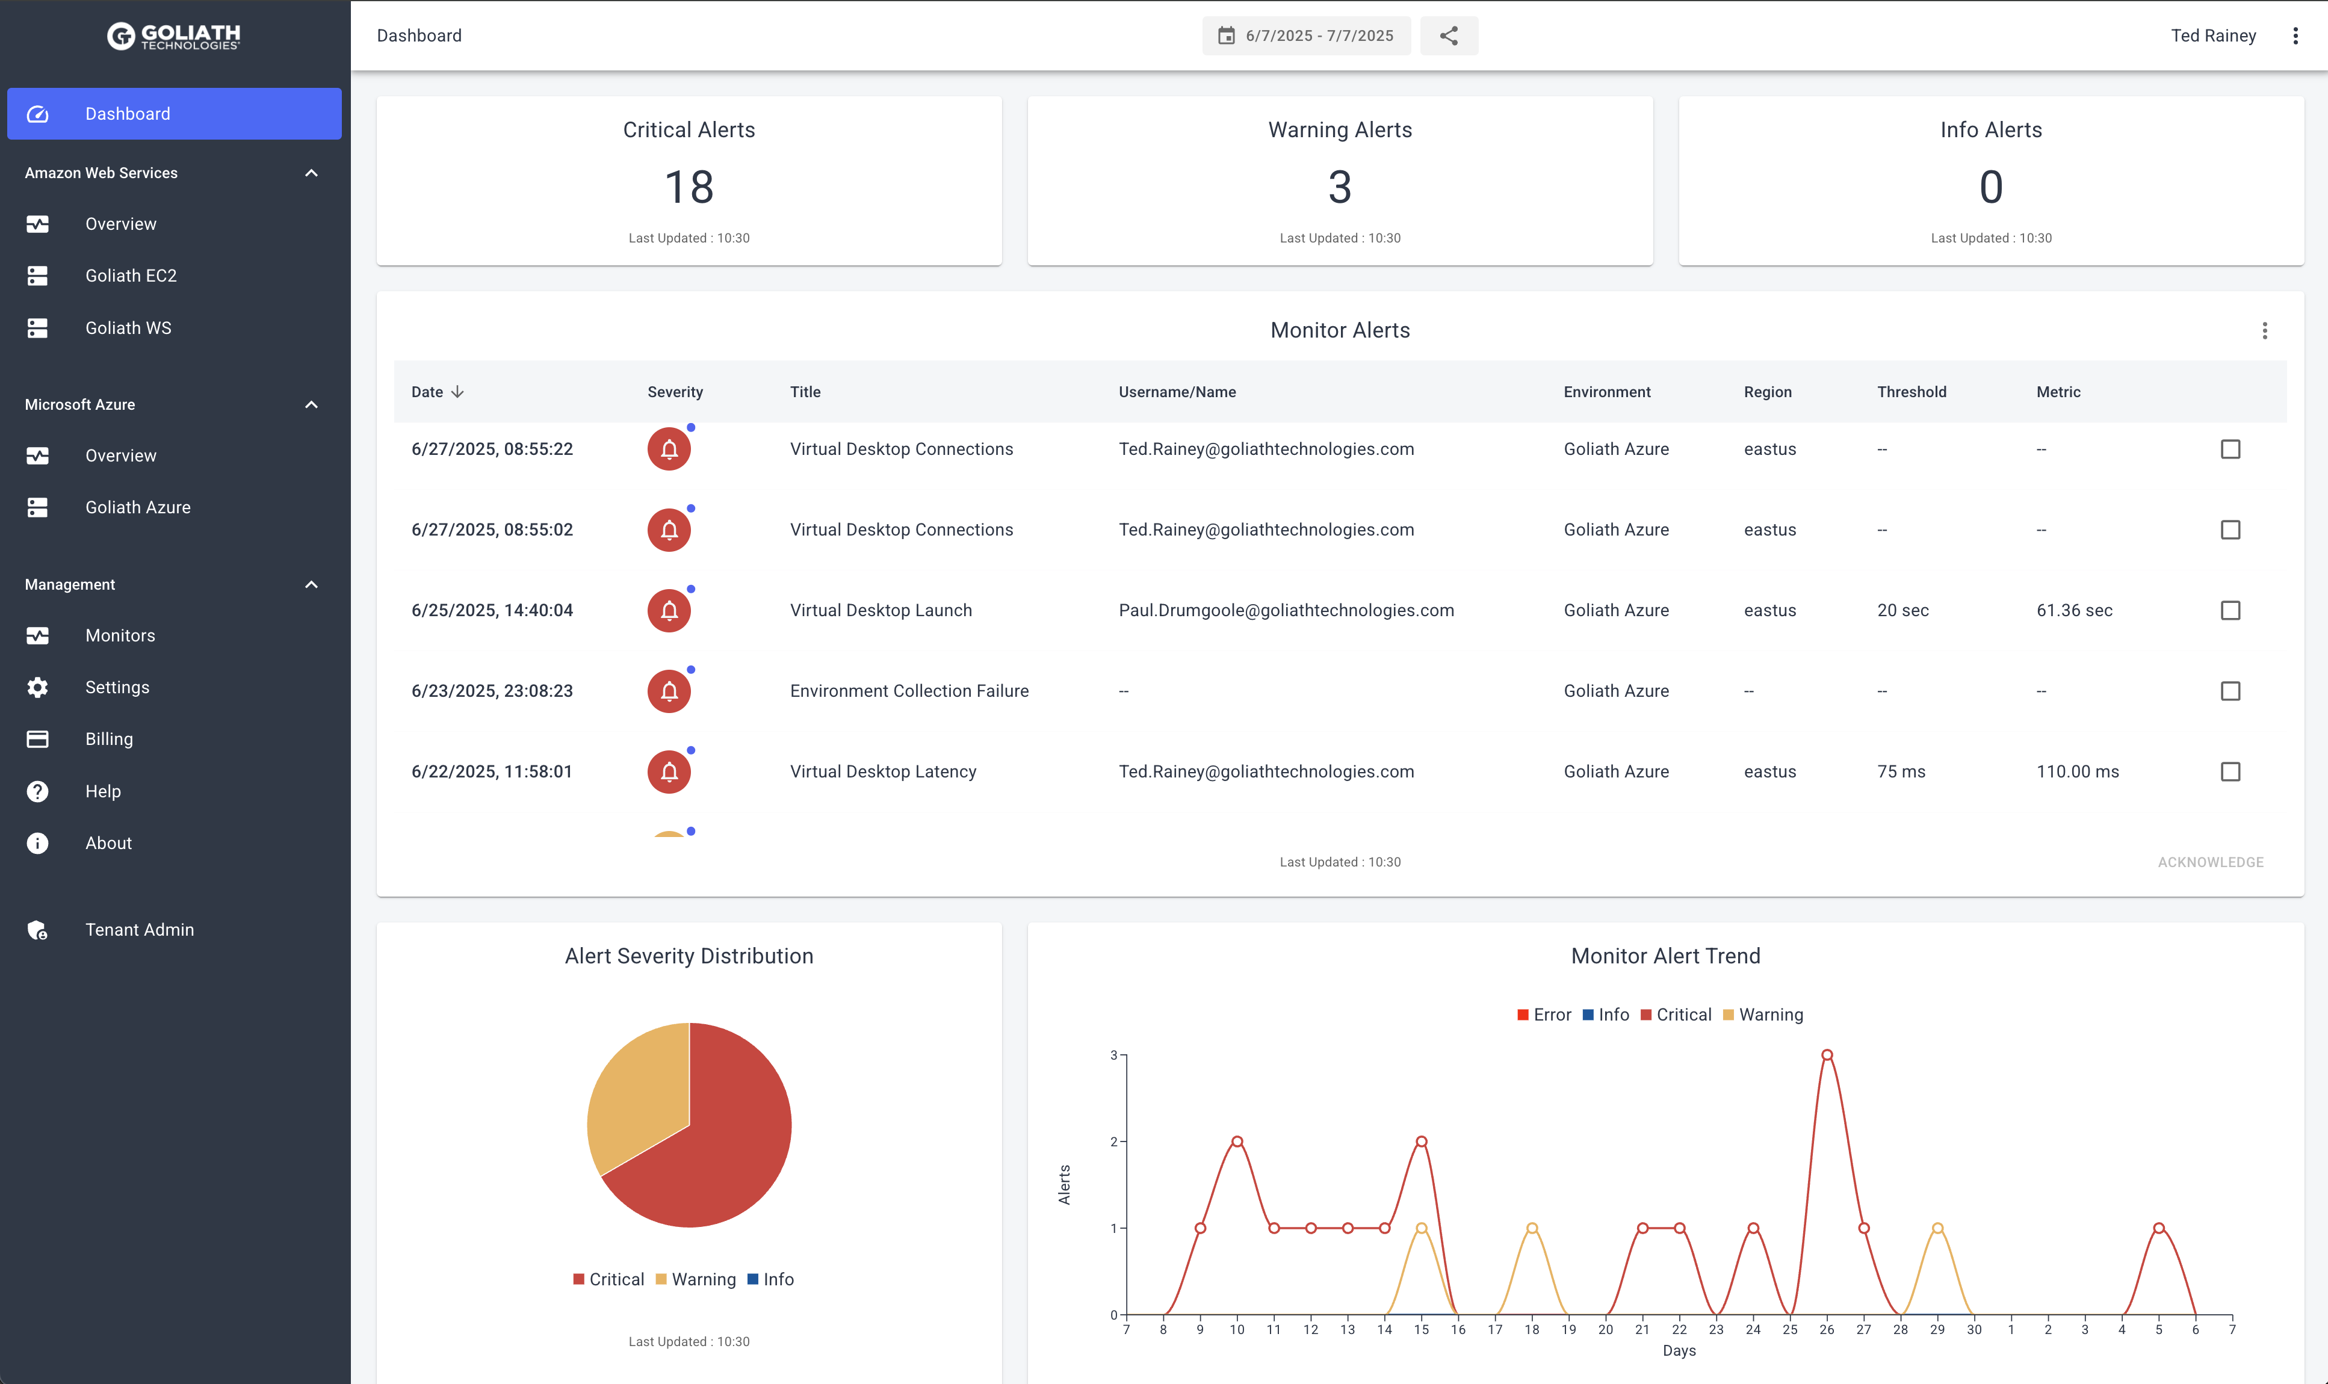The image size is (2328, 1384).
Task: Click the calendar icon in date range
Action: click(1227, 36)
